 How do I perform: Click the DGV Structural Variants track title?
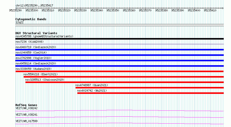(x=36, y=33)
